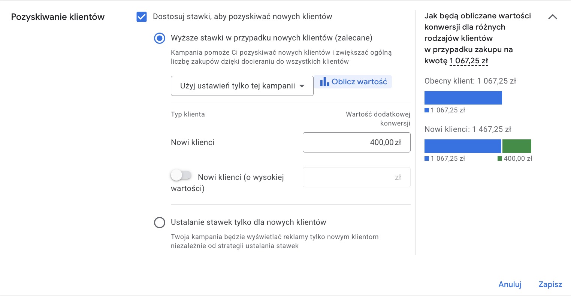Click the "Typ klienta" column header
571x296 pixels.
point(188,114)
